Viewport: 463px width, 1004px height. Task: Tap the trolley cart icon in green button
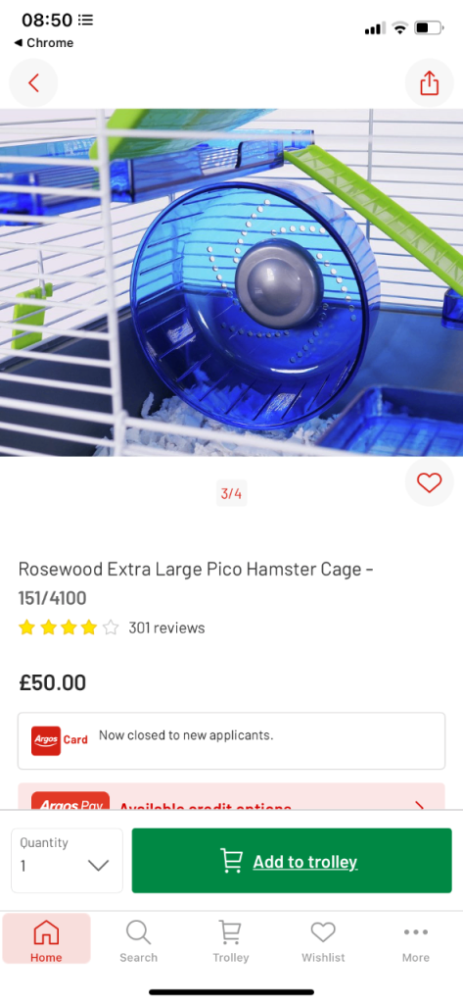click(x=231, y=861)
